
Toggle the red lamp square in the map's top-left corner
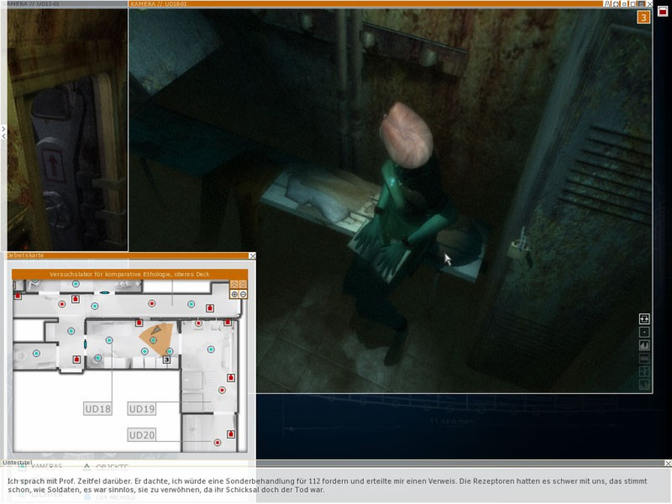[x=18, y=296]
